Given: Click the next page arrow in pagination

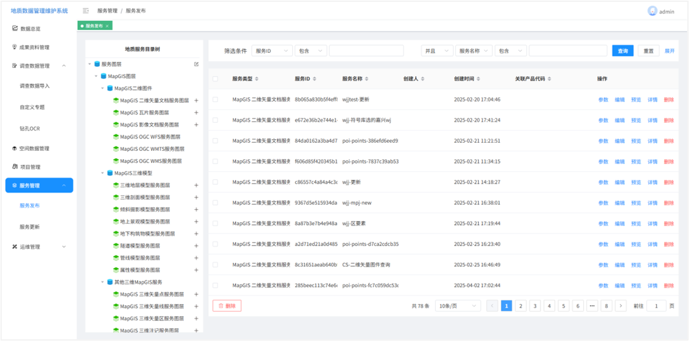Looking at the screenshot, I should coord(620,306).
